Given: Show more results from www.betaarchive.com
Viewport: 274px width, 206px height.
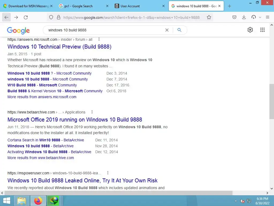Looking at the screenshot, I should tap(41, 158).
